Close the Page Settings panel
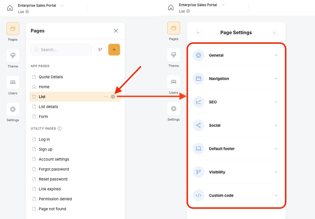This screenshot has height=219, width=315. coord(274,32)
